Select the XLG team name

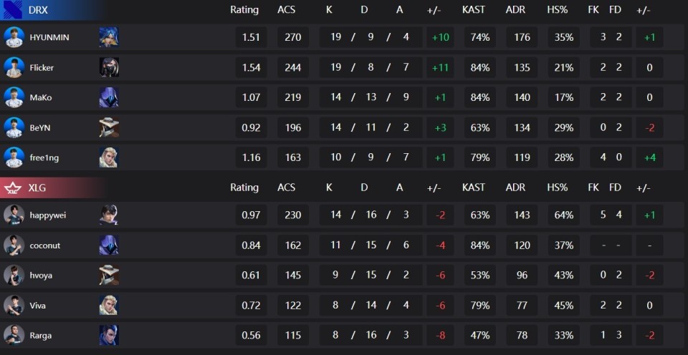coord(37,188)
